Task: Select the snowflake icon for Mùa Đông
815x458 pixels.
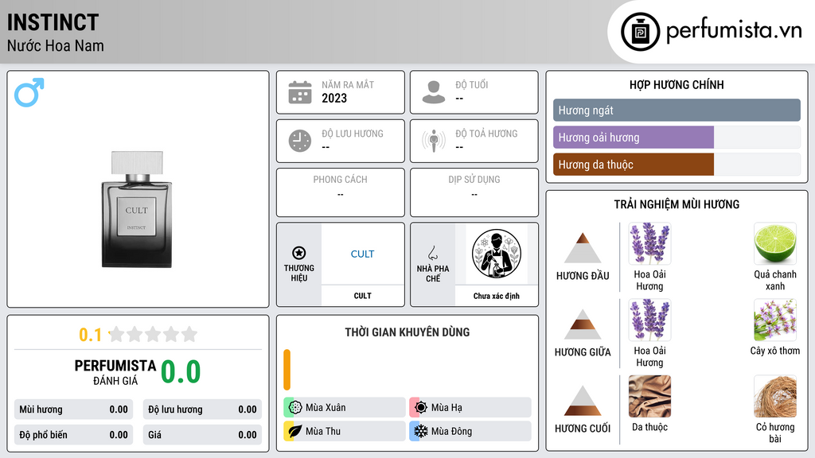Action: tap(421, 431)
